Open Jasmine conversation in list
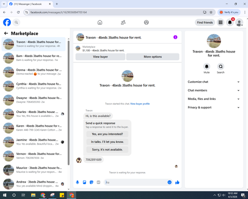Screen dimensions: 248x199 [34, 142]
